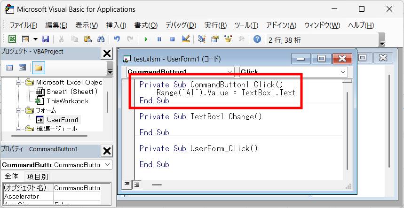Viewport: 404px width, 208px height.
Task: Open the Help question mark icon
Action: pos(257,39)
